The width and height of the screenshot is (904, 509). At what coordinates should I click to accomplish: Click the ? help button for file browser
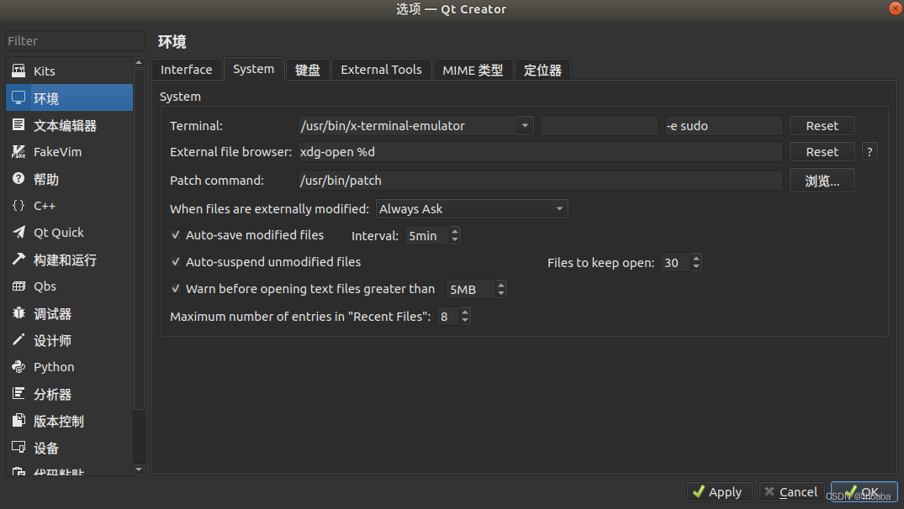click(x=870, y=152)
